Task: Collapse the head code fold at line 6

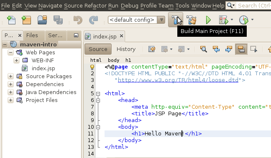Action: [x=98, y=100]
